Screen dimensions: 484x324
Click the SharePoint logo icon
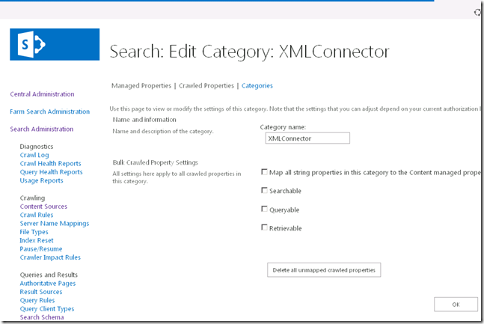click(x=54, y=45)
